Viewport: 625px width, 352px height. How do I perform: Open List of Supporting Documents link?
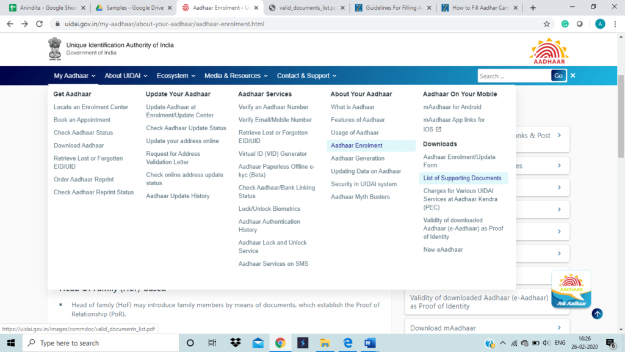point(462,178)
